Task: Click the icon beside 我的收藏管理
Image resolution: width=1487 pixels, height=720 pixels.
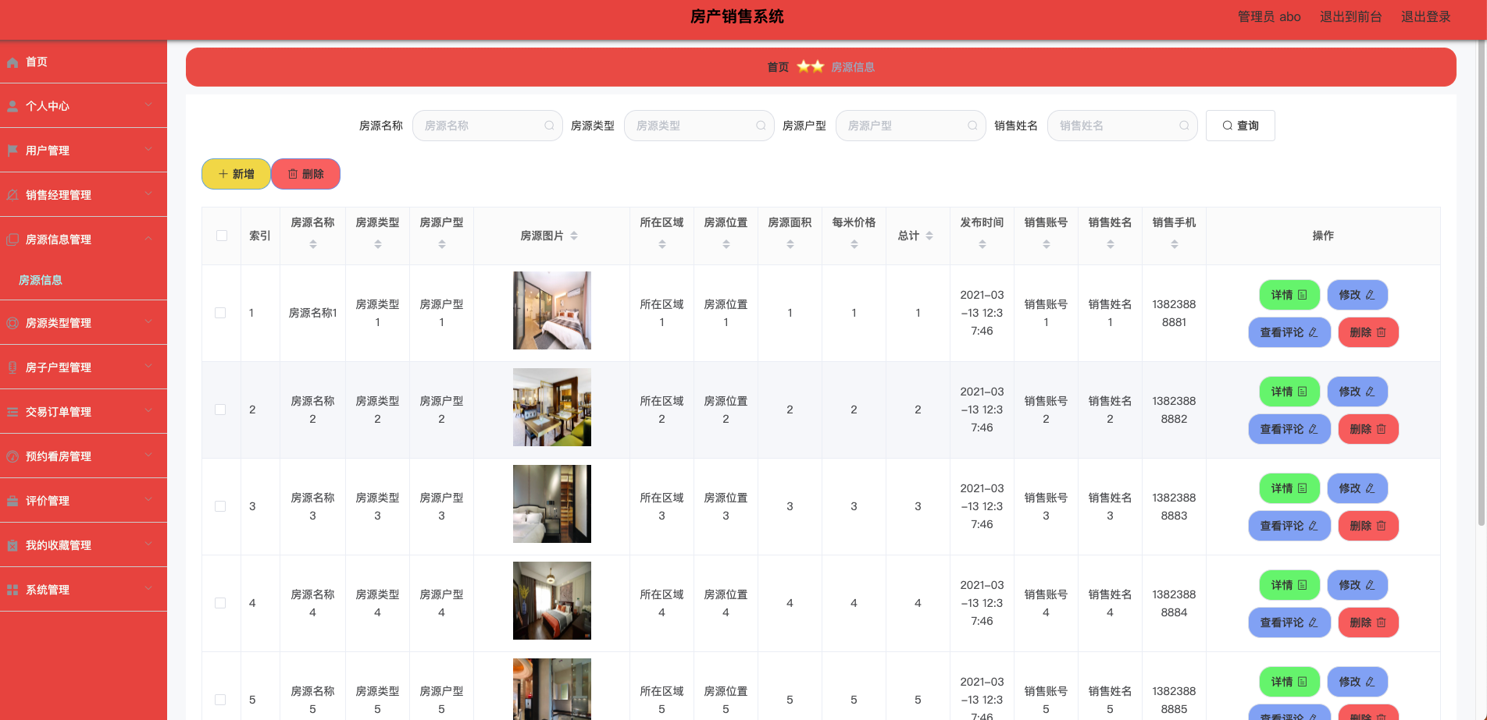Action: [12, 545]
